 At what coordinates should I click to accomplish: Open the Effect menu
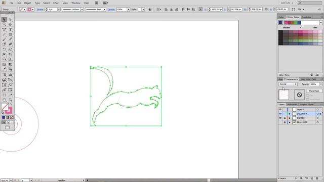click(56, 3)
